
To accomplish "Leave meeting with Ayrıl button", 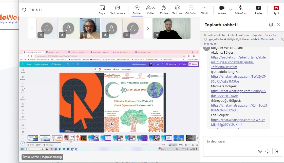I will click(x=276, y=10).
